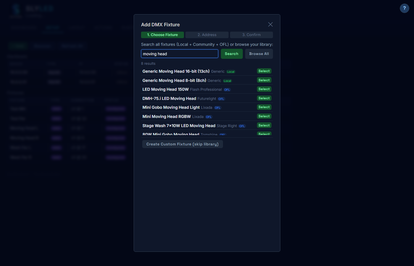Screen dimensions: 414x266
Task: Click the OFL badge next to LED Moving Head 150W
Action: tap(227, 90)
